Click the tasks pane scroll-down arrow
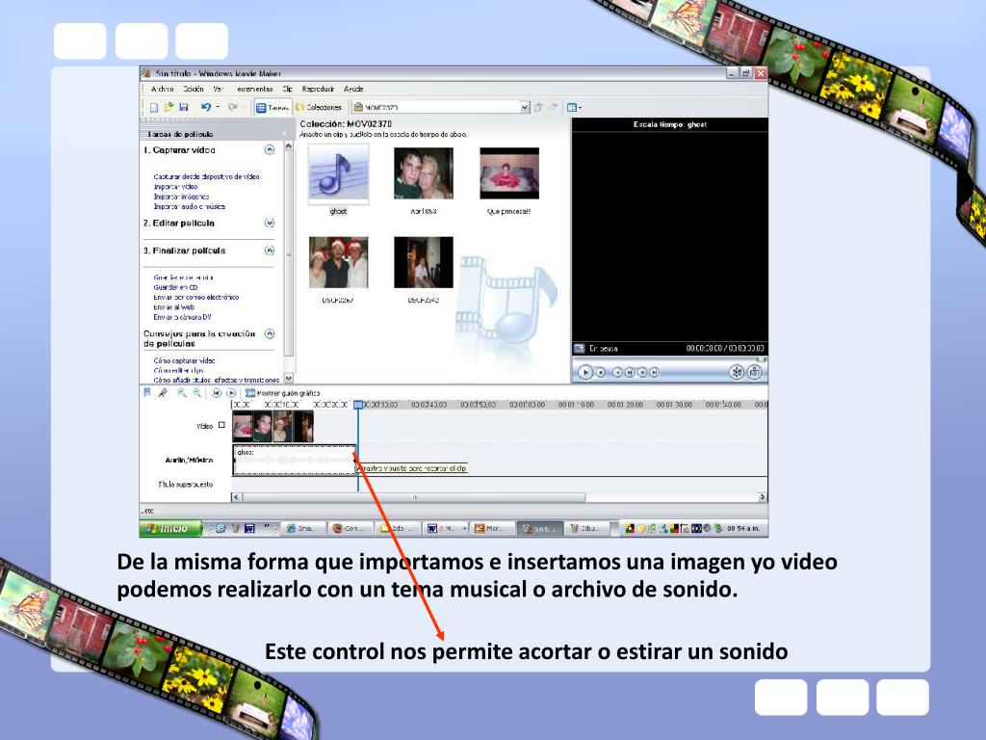This screenshot has width=986, height=740. tap(289, 379)
